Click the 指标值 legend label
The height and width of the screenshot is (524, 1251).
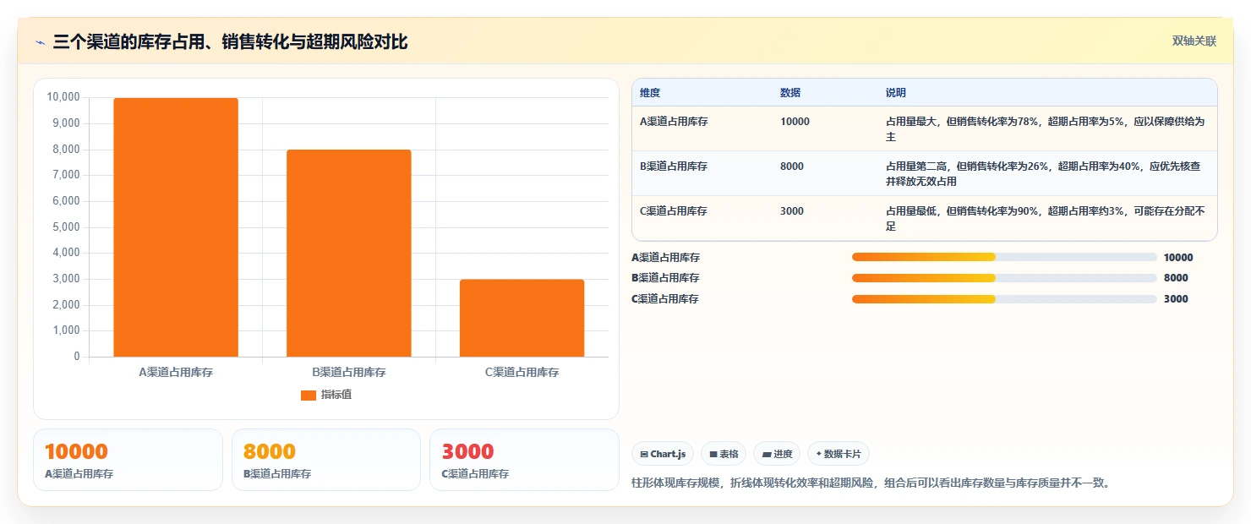pos(336,396)
